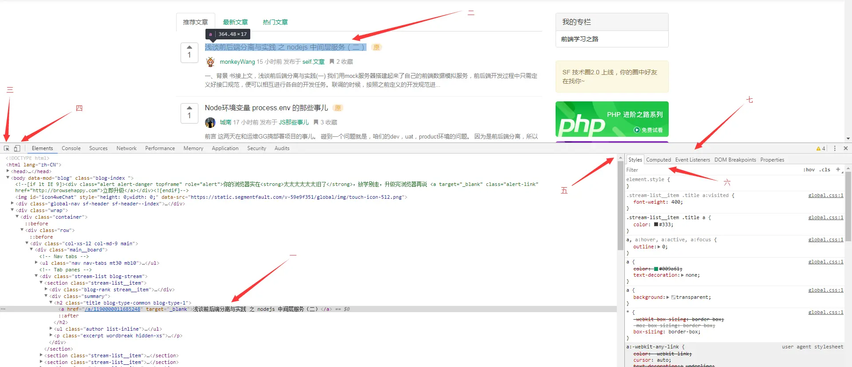Click monkeyWang's avatar image
852x367 pixels.
coord(210,62)
